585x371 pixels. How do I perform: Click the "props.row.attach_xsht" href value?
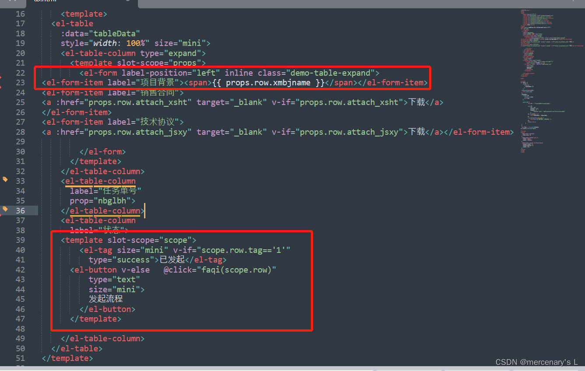tap(140, 102)
